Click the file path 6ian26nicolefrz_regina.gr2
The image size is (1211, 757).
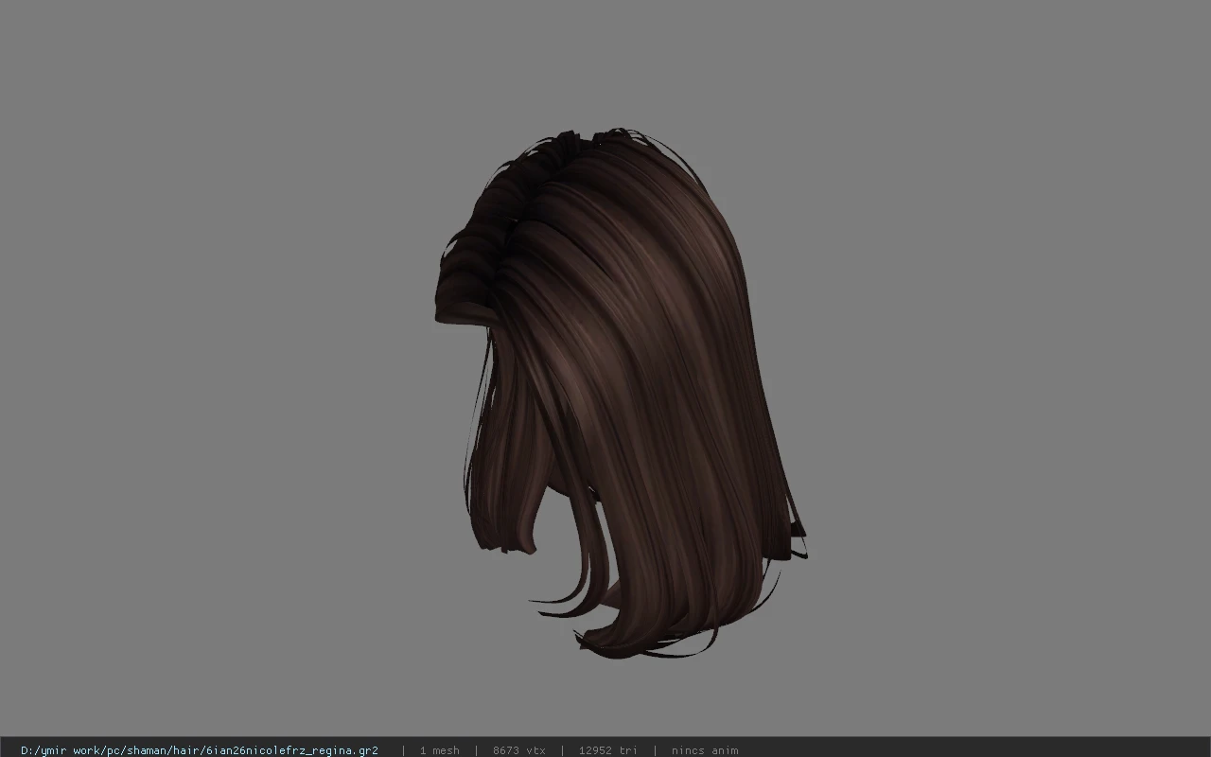[199, 750]
